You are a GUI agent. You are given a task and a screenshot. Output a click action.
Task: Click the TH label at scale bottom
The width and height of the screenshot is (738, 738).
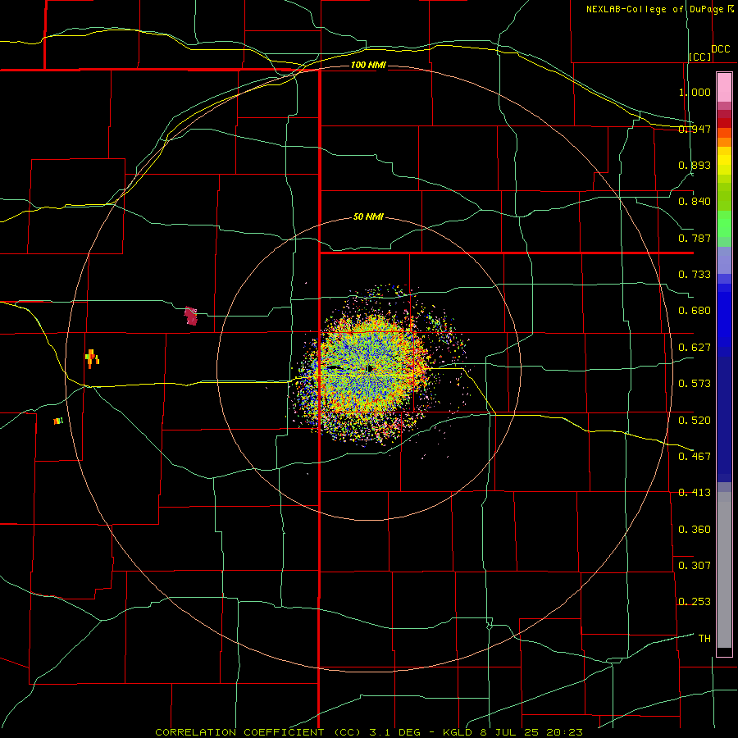tap(704, 639)
